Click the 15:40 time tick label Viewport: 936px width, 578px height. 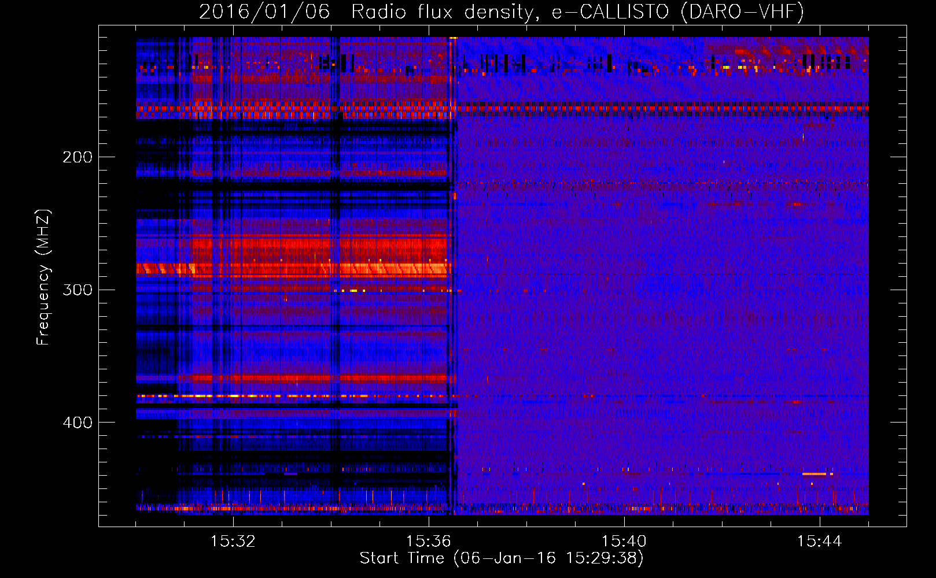[624, 542]
